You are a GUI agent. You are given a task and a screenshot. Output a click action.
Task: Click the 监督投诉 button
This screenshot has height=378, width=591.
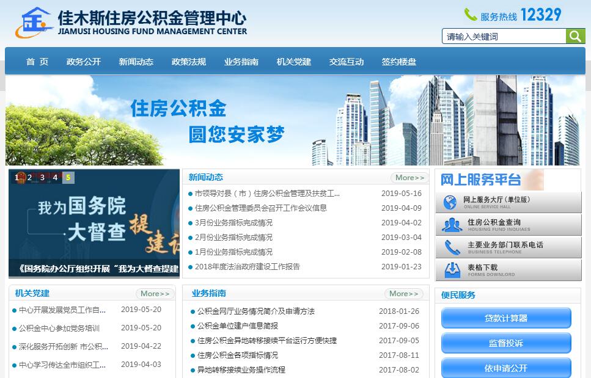pyautogui.click(x=506, y=343)
